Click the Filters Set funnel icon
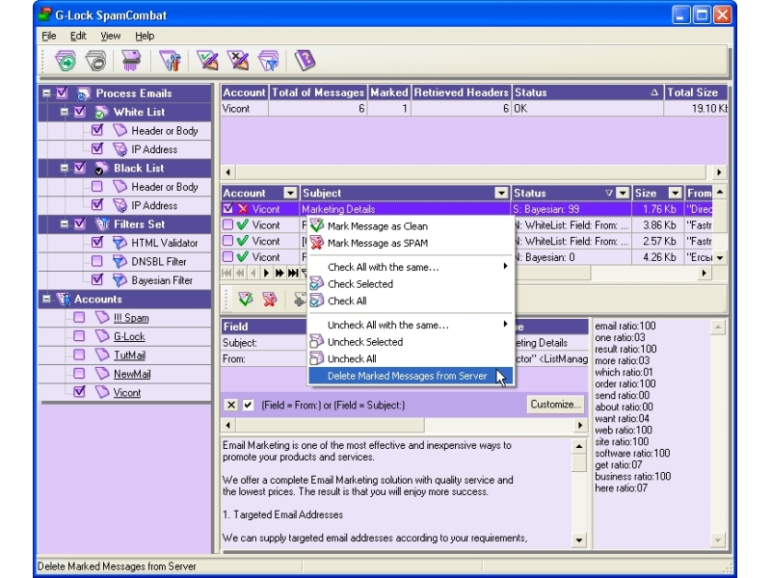 pyautogui.click(x=102, y=224)
